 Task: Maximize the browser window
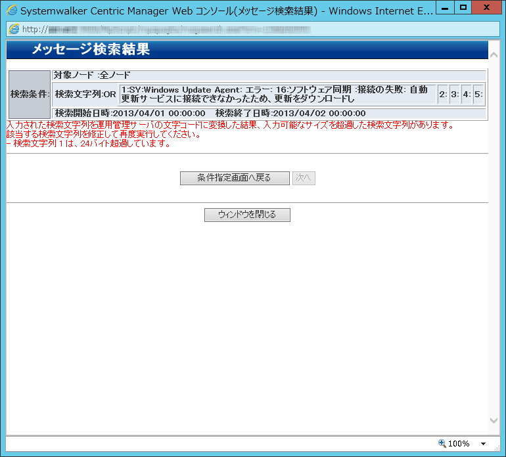(x=463, y=8)
